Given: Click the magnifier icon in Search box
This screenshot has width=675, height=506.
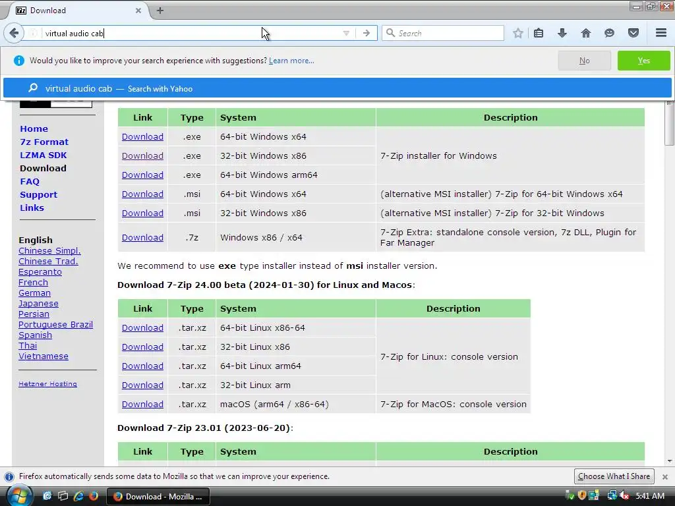Looking at the screenshot, I should [390, 33].
